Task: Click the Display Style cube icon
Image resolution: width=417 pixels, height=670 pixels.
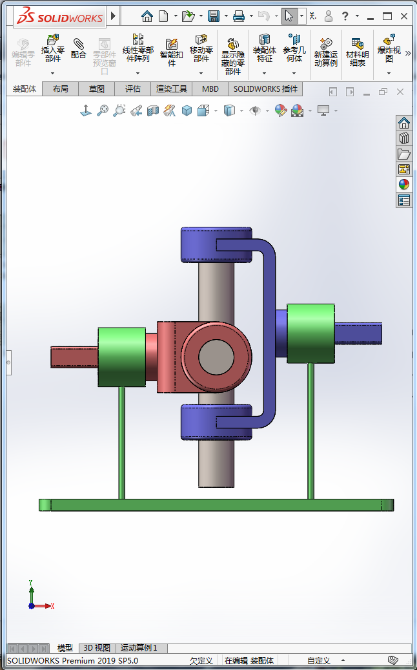Action: [x=230, y=110]
